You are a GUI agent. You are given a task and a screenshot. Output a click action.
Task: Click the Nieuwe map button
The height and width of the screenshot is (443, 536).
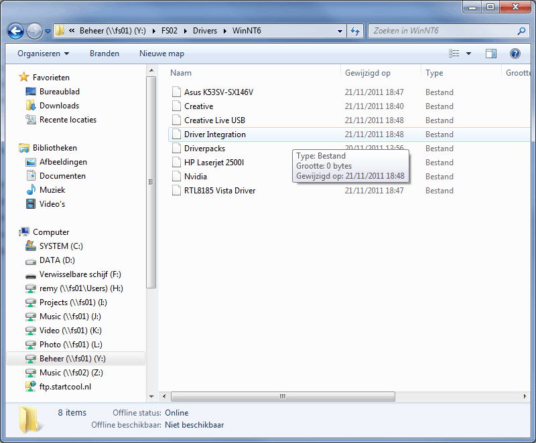click(x=161, y=54)
